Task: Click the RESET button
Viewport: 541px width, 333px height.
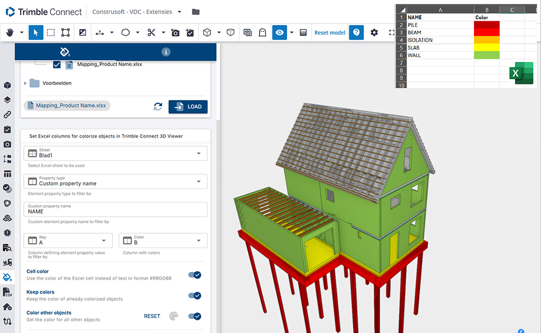Action: pos(152,316)
